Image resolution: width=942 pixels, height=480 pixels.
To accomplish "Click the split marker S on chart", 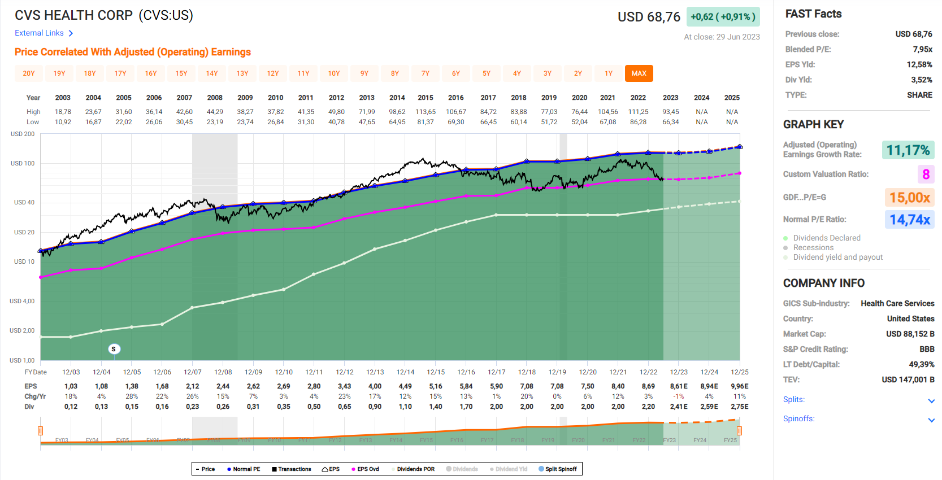I will (114, 349).
